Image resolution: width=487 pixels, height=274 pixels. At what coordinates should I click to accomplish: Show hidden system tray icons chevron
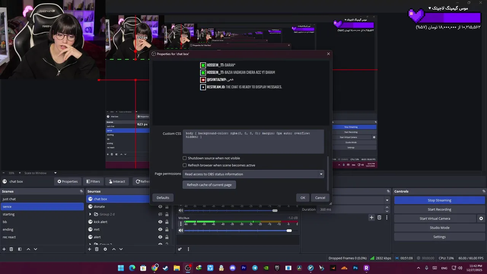[x=419, y=268]
